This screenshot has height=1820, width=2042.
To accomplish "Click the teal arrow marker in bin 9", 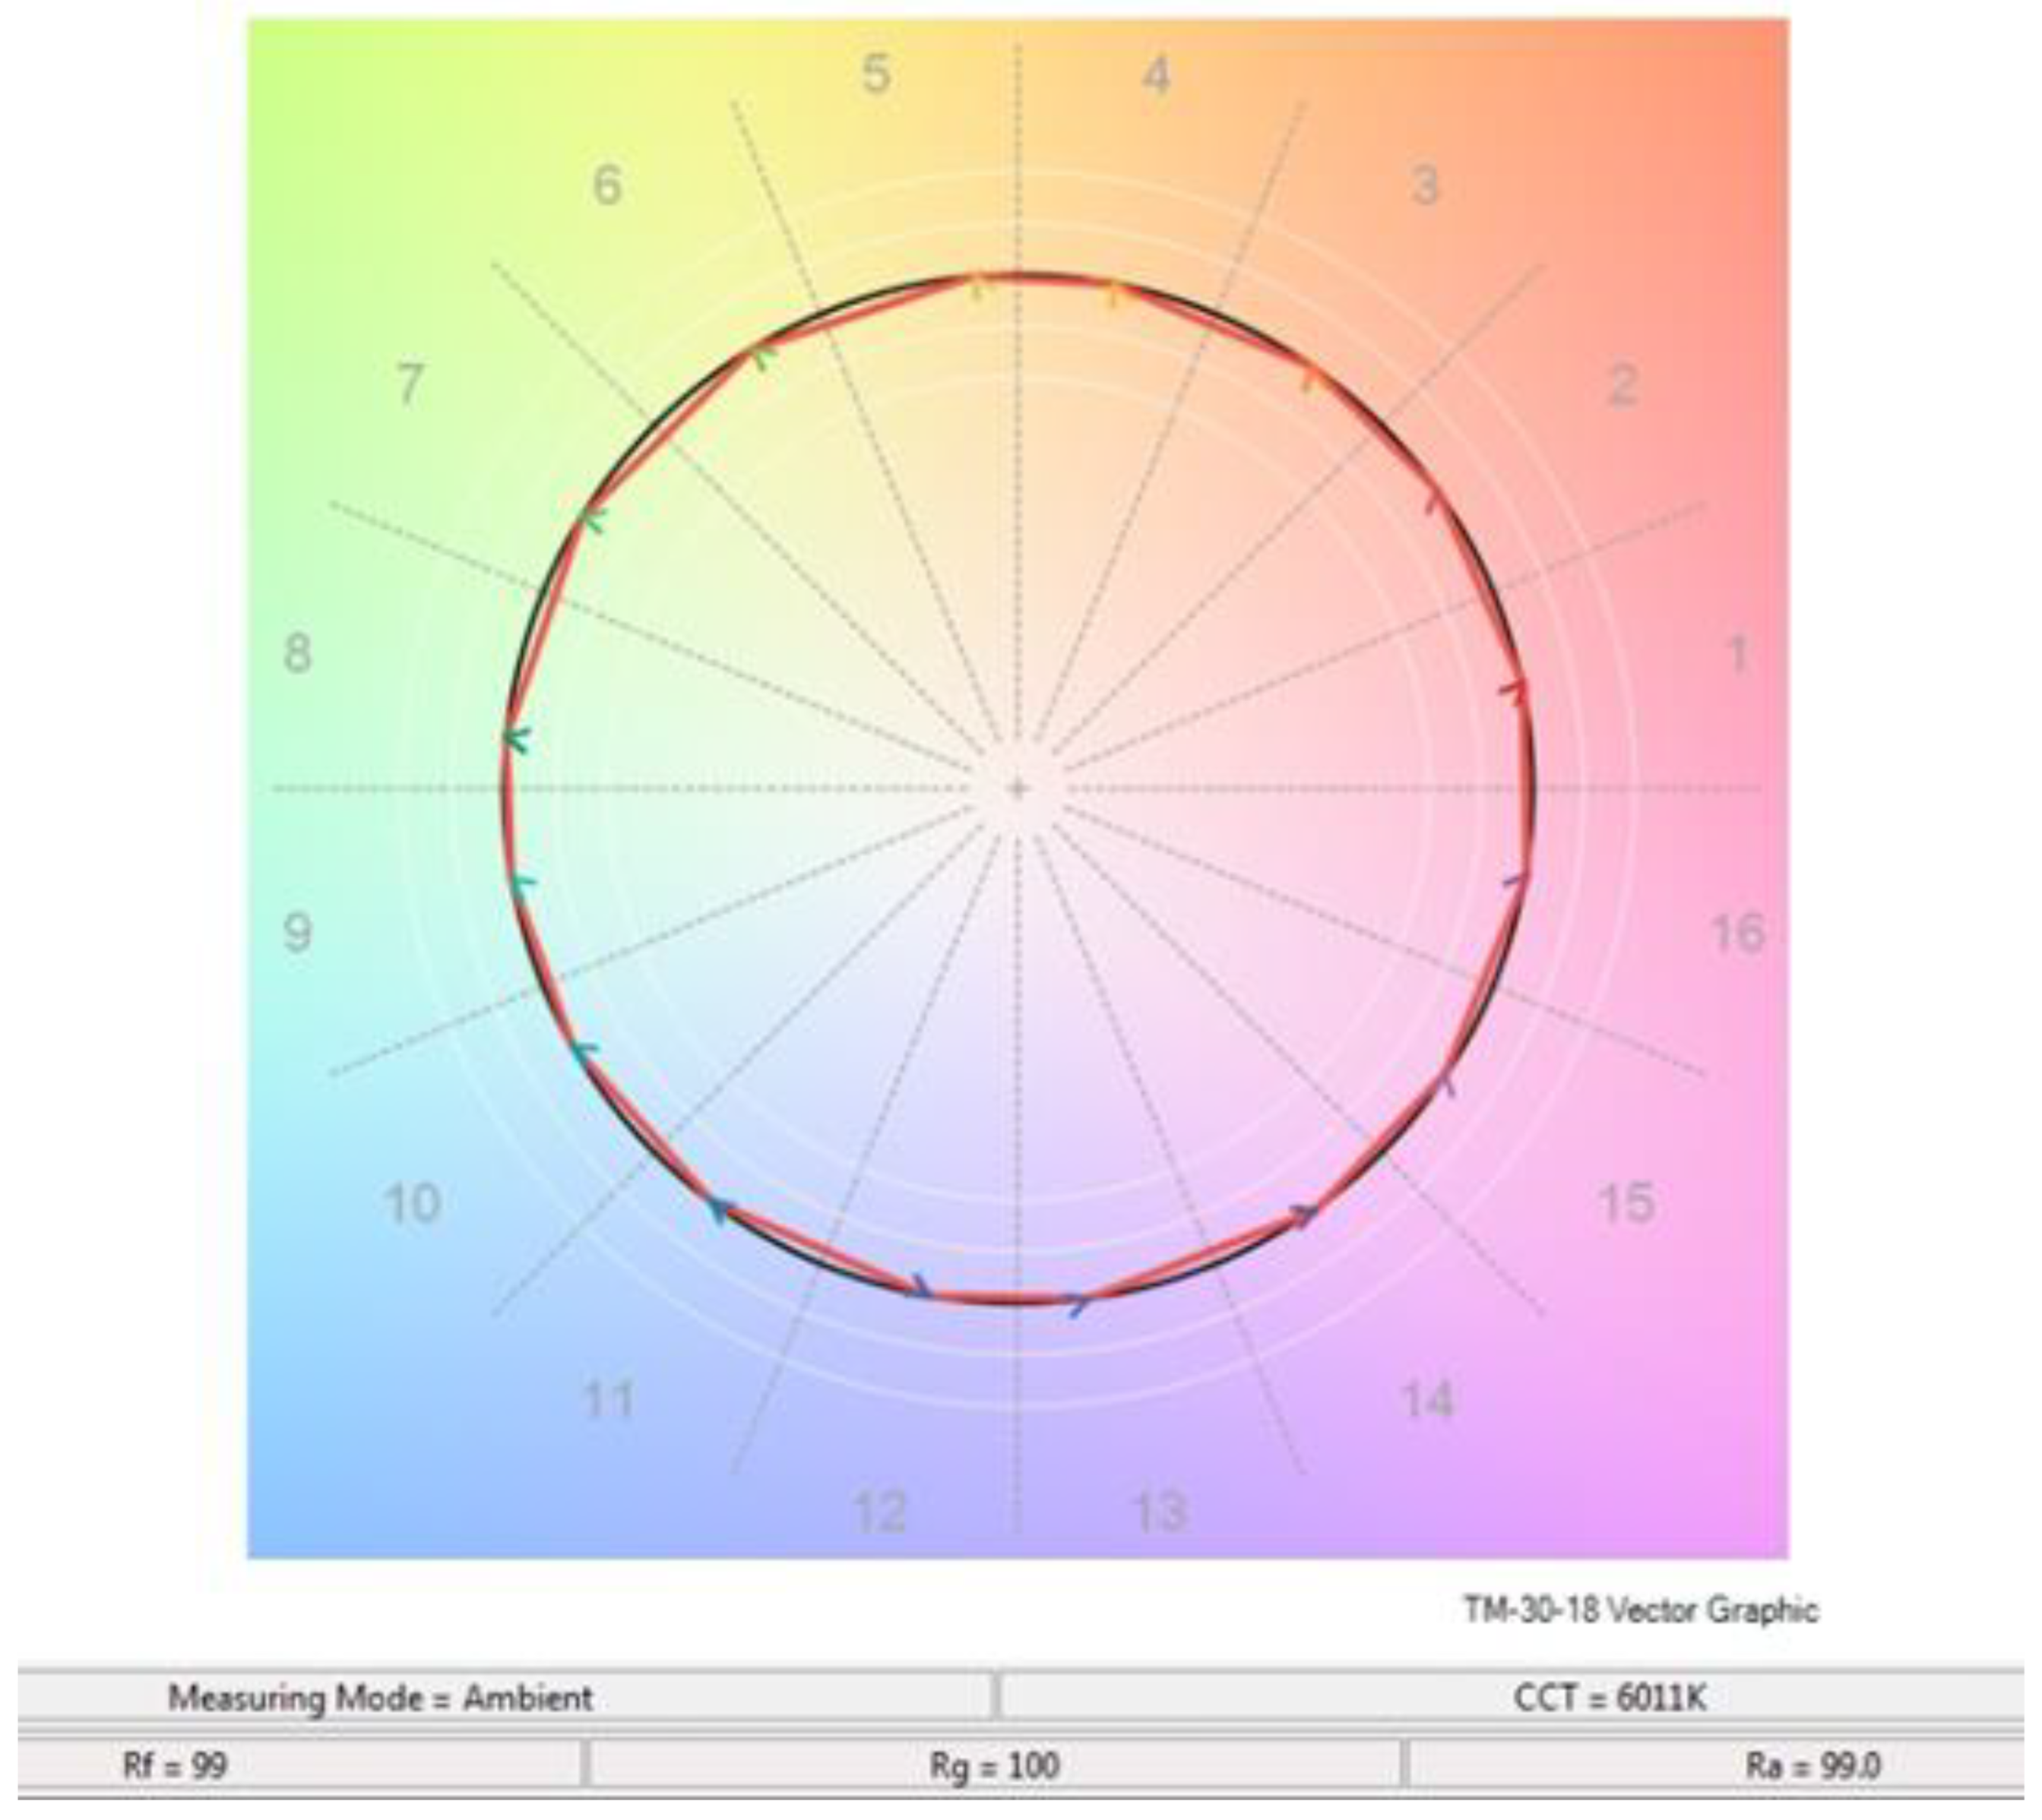I will coord(521,883).
